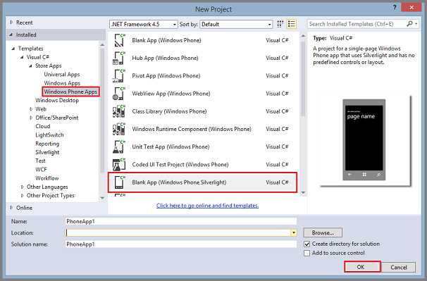Collapse the Installed section
The width and height of the screenshot is (427, 281).
(x=11, y=35)
